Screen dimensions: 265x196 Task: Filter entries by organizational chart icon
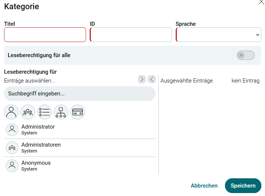point(61,112)
